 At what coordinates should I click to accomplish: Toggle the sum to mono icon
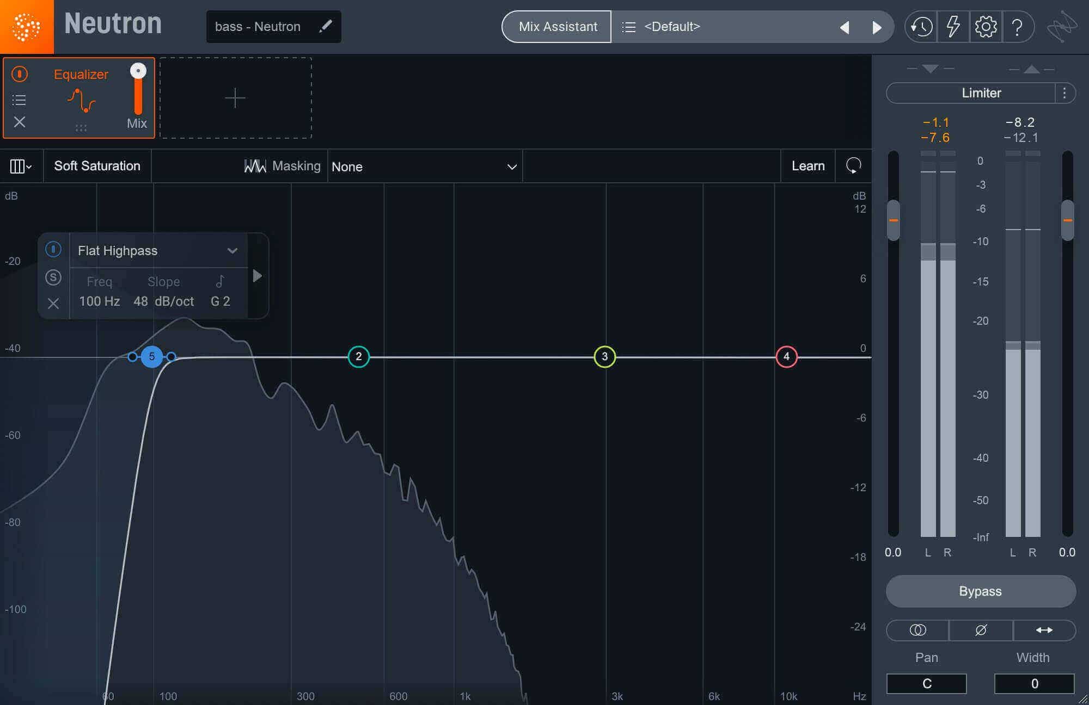[x=917, y=630]
